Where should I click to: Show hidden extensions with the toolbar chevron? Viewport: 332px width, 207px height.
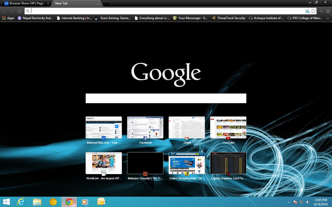coord(321,11)
